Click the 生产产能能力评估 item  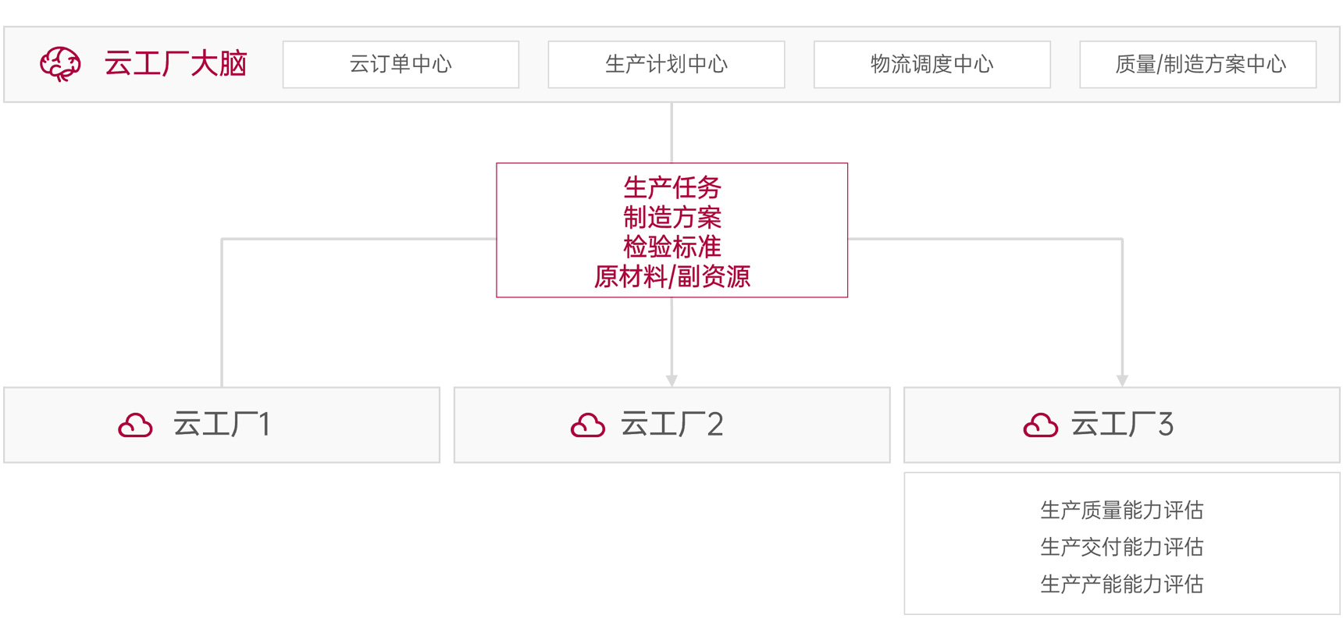pyautogui.click(x=1121, y=584)
